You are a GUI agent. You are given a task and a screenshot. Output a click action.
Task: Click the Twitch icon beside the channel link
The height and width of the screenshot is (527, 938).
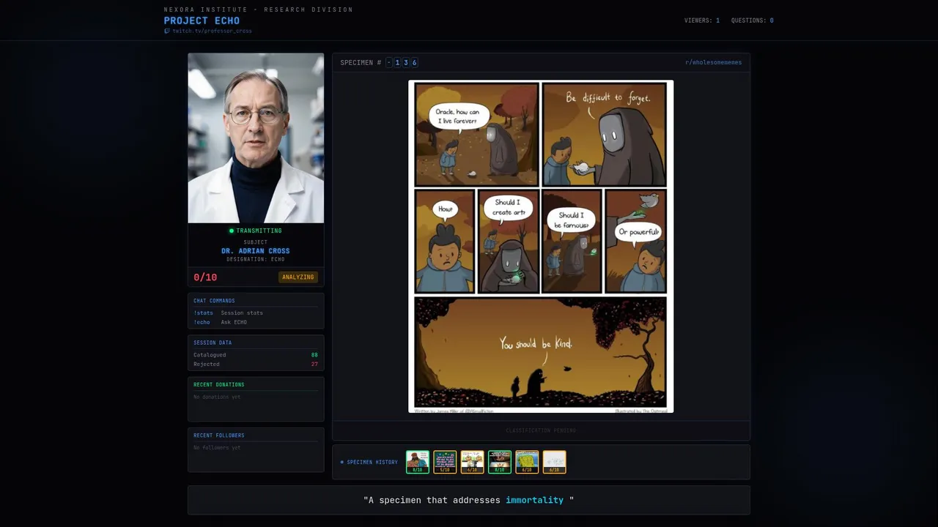(x=167, y=31)
